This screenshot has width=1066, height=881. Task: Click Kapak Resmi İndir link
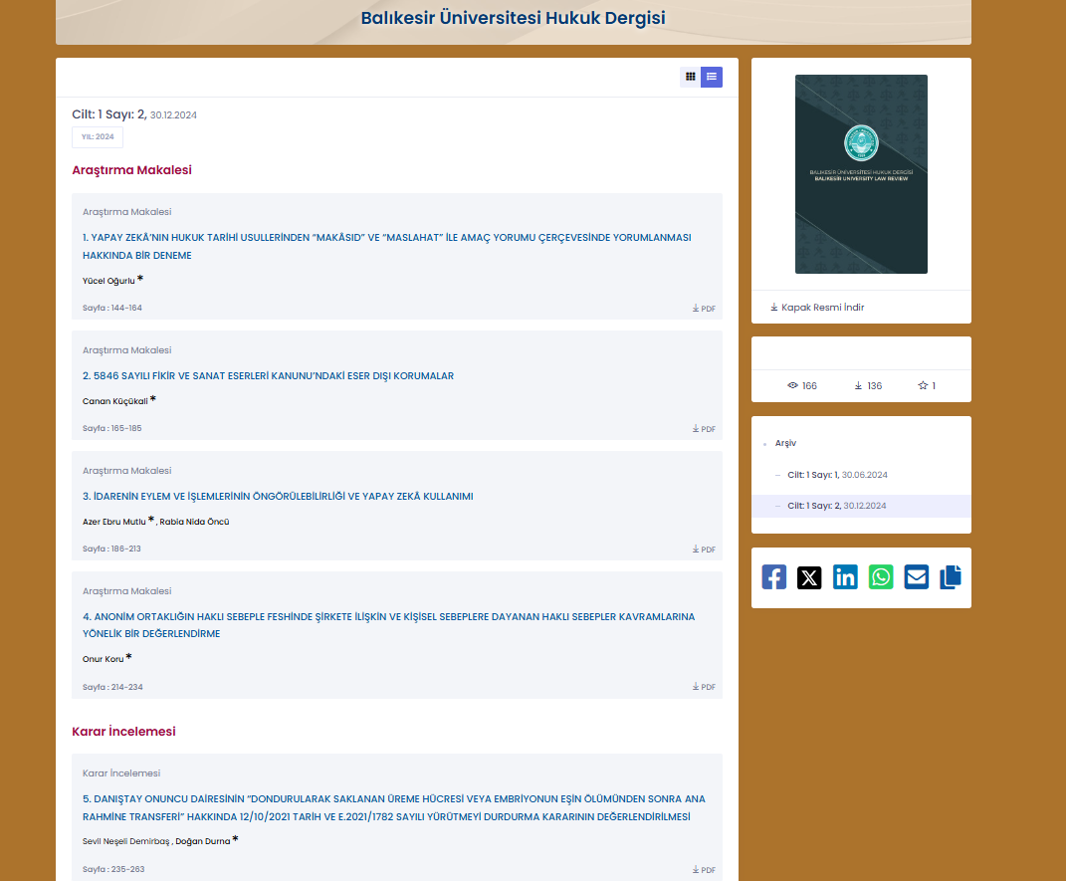817,308
